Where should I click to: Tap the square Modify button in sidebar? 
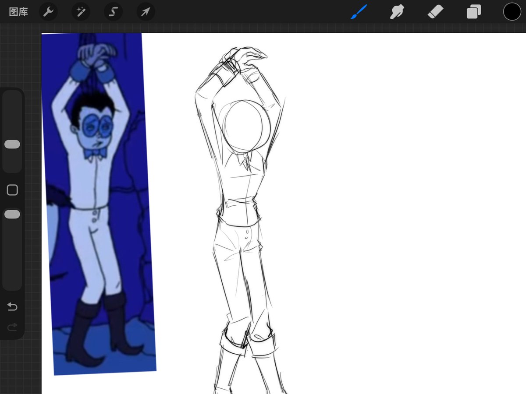tap(12, 190)
